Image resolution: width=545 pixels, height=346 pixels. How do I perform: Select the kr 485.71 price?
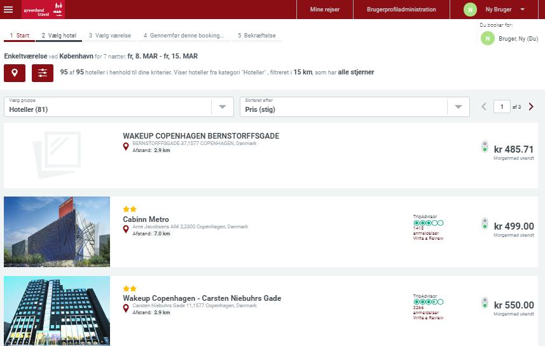tap(514, 149)
